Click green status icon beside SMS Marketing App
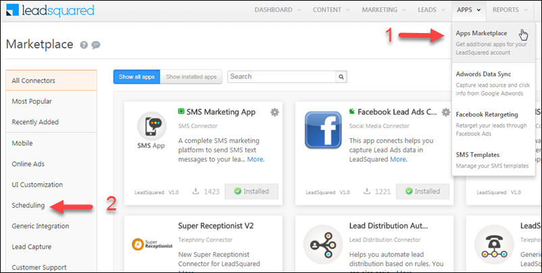Image resolution: width=542 pixels, height=273 pixels. point(181,111)
